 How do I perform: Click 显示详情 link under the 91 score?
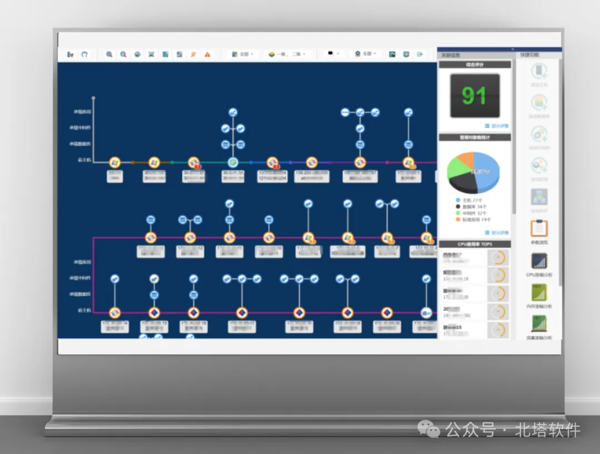point(497,126)
